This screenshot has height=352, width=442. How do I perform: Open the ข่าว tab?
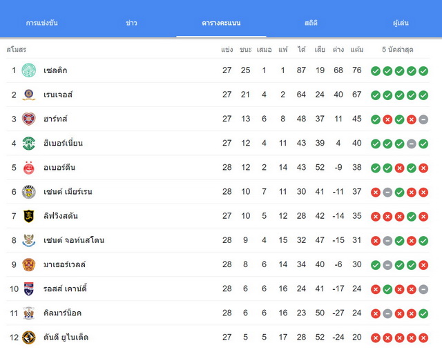(x=131, y=23)
